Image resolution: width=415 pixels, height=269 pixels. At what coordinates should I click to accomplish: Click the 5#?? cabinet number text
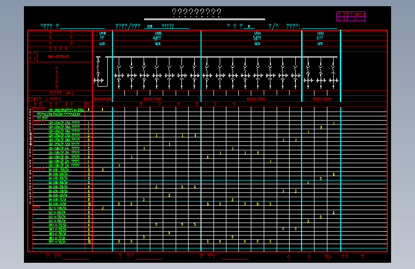257,38
